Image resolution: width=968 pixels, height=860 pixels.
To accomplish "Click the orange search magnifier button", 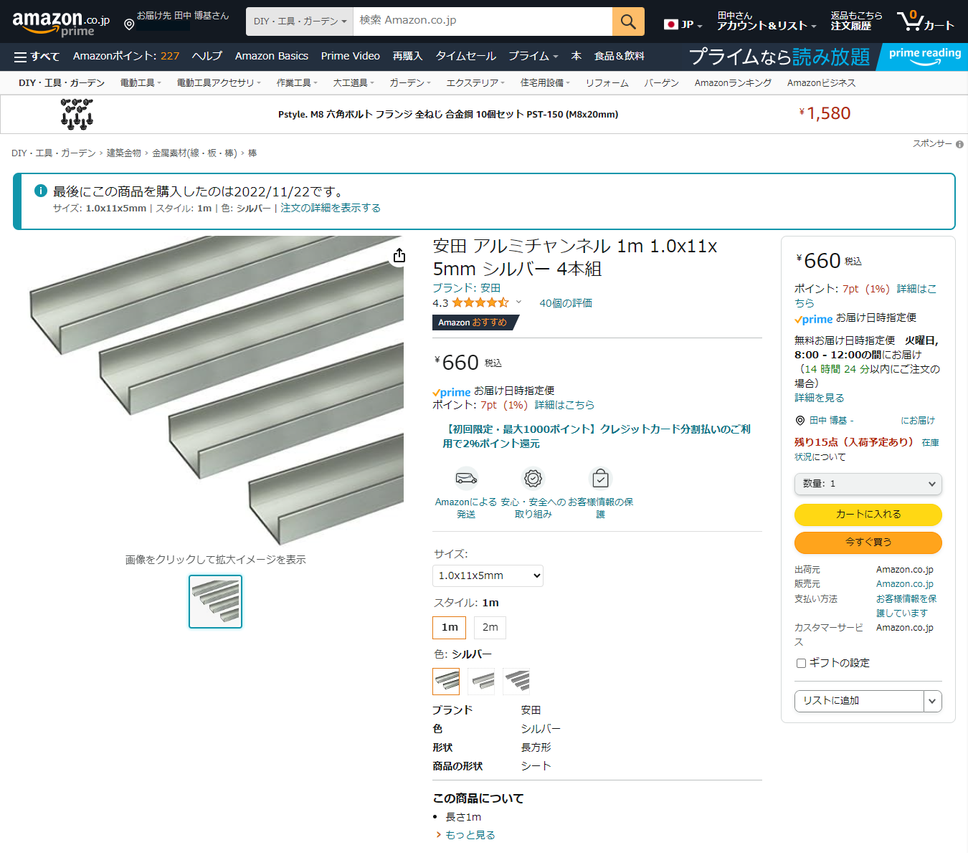I will (x=628, y=21).
